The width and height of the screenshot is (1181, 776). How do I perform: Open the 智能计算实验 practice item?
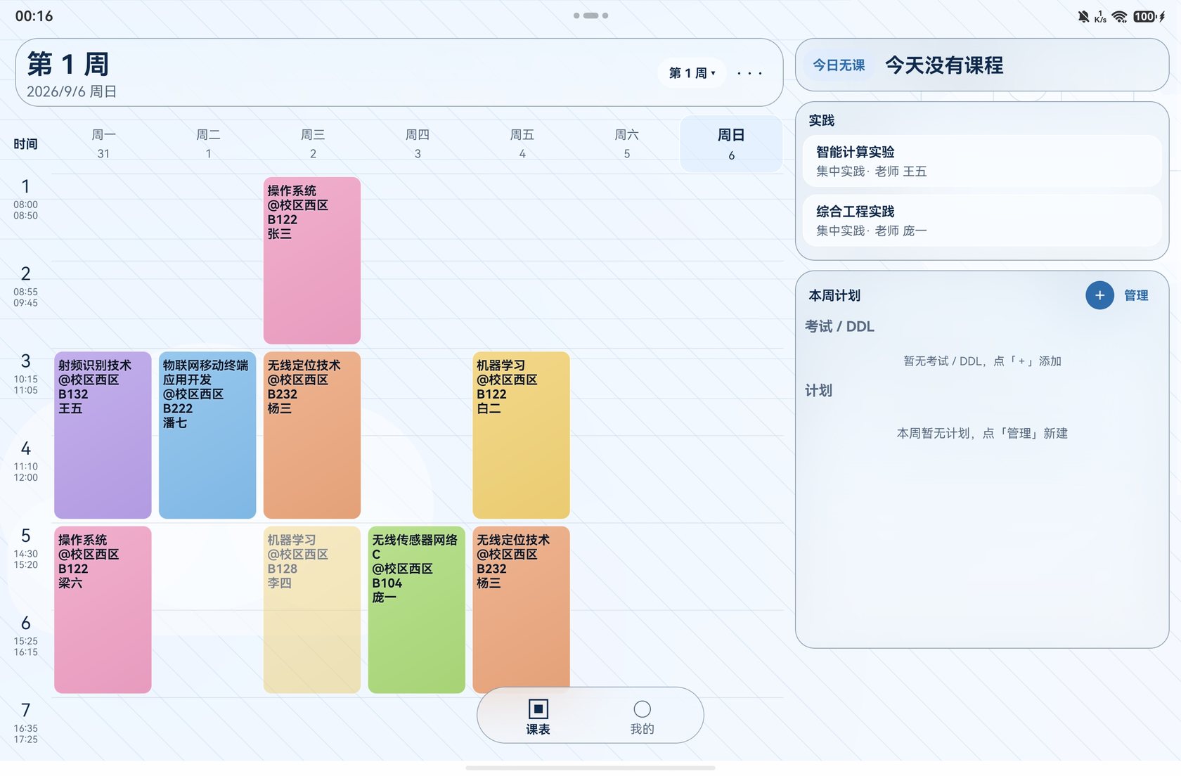point(982,161)
